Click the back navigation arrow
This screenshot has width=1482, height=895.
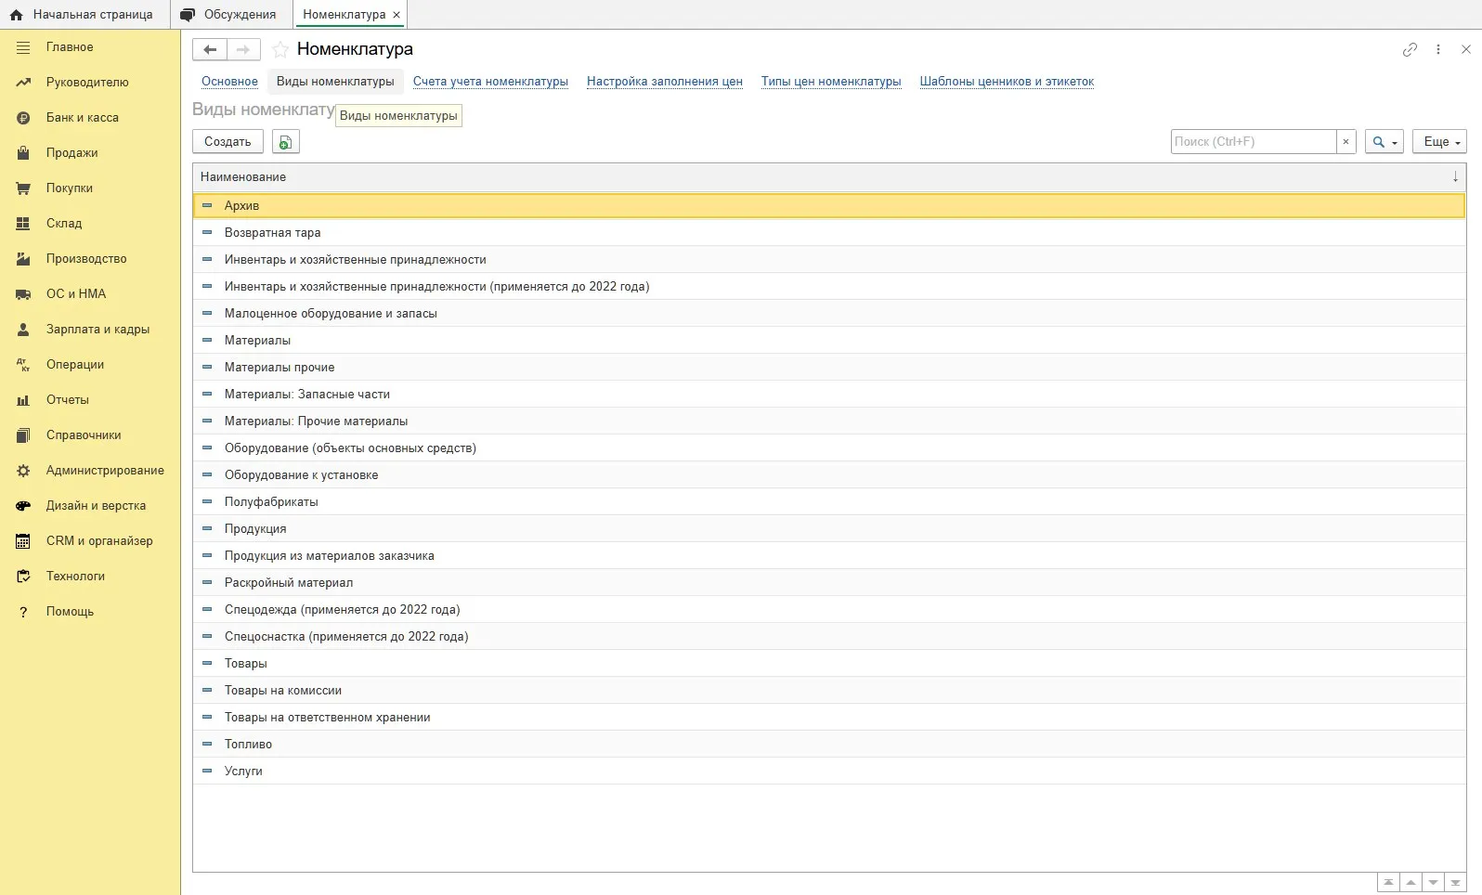point(210,49)
